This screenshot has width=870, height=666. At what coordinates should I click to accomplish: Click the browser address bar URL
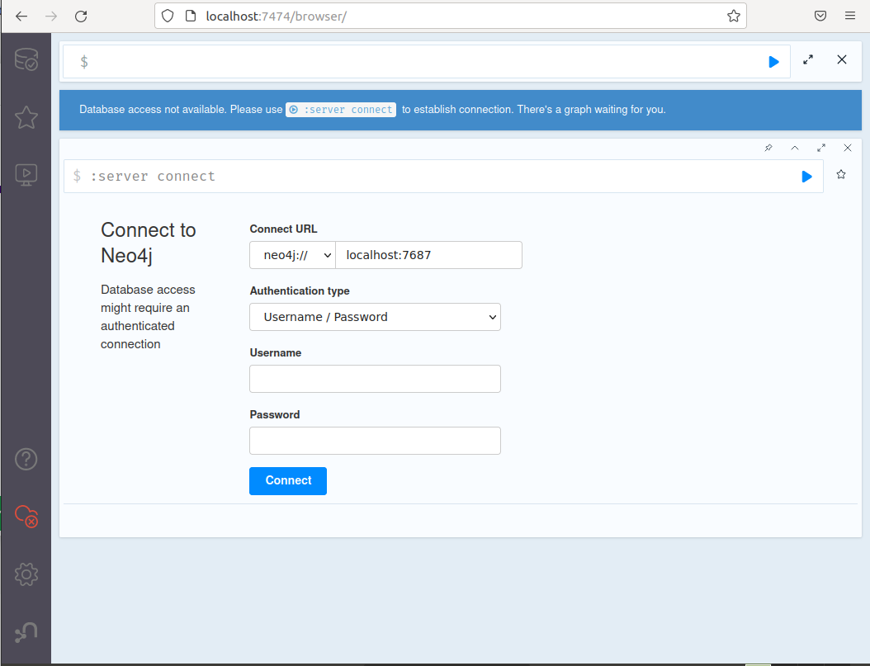pos(277,16)
